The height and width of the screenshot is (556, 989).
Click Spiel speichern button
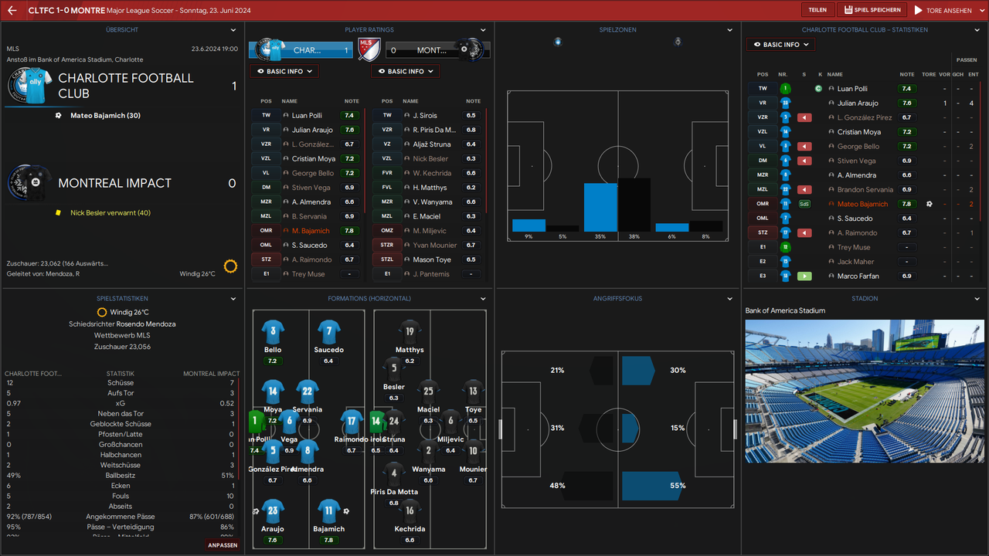point(872,10)
